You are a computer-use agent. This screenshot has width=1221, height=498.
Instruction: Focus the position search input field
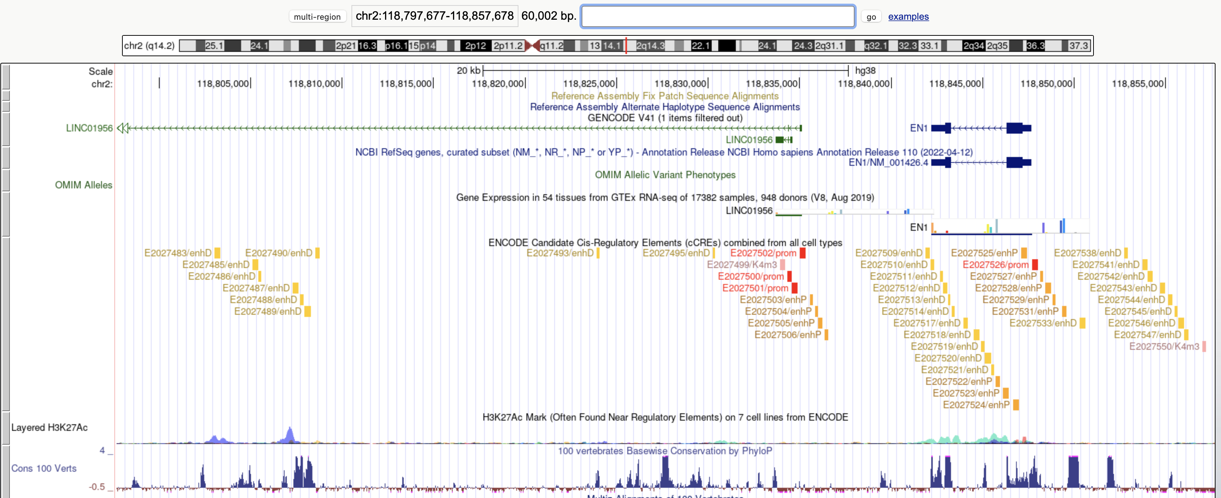tap(718, 16)
